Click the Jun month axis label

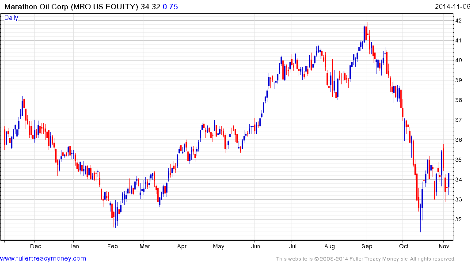(x=256, y=246)
